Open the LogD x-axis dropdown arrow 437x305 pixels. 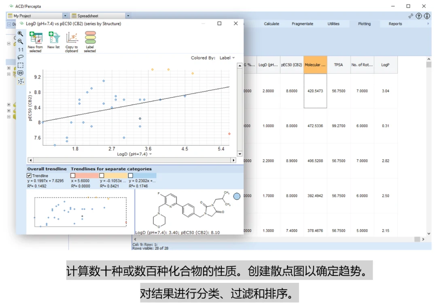pyautogui.click(x=151, y=154)
